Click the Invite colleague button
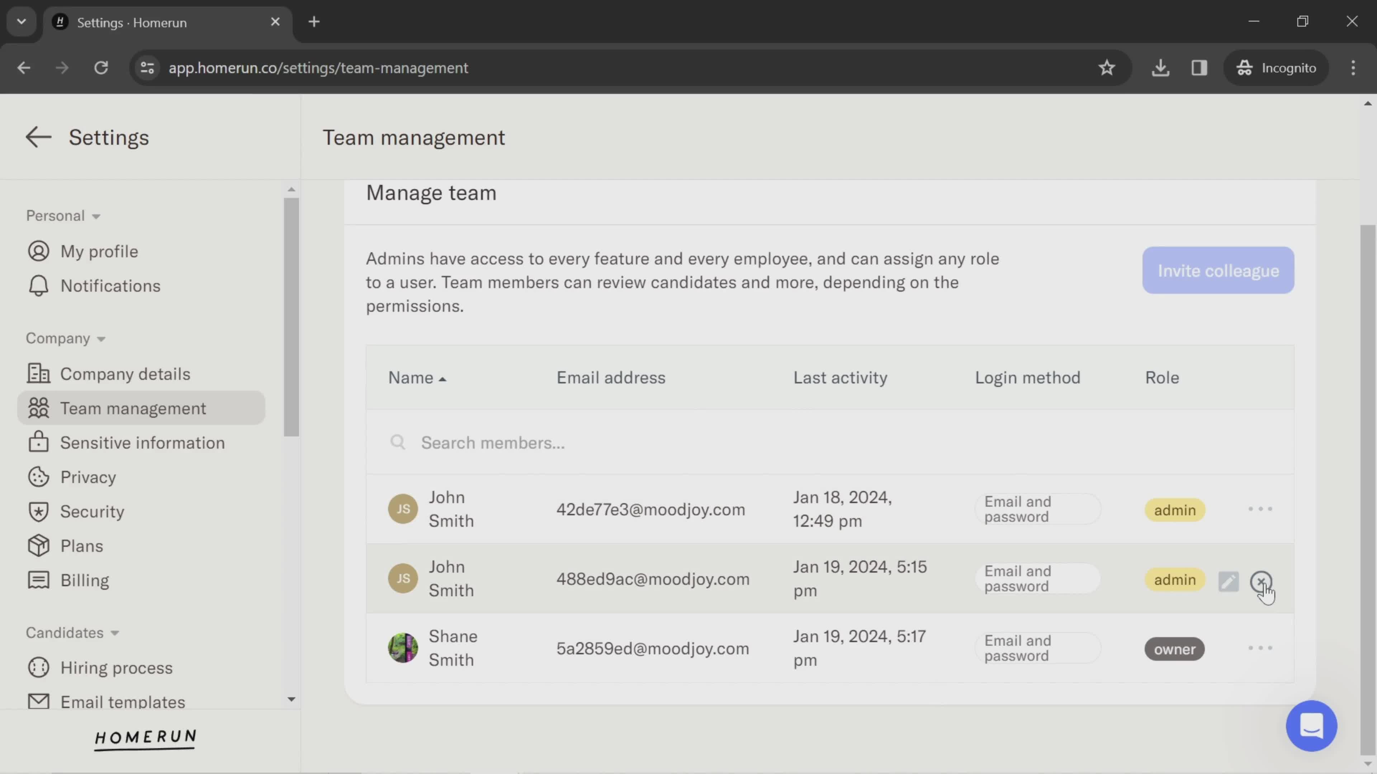Screen dimensions: 1377x774 (x=1218, y=270)
